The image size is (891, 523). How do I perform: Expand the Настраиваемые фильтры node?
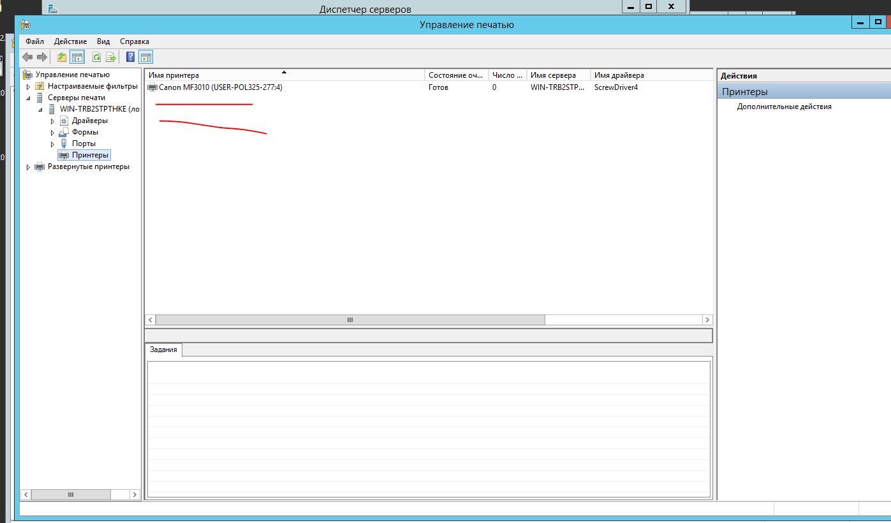pyautogui.click(x=28, y=86)
